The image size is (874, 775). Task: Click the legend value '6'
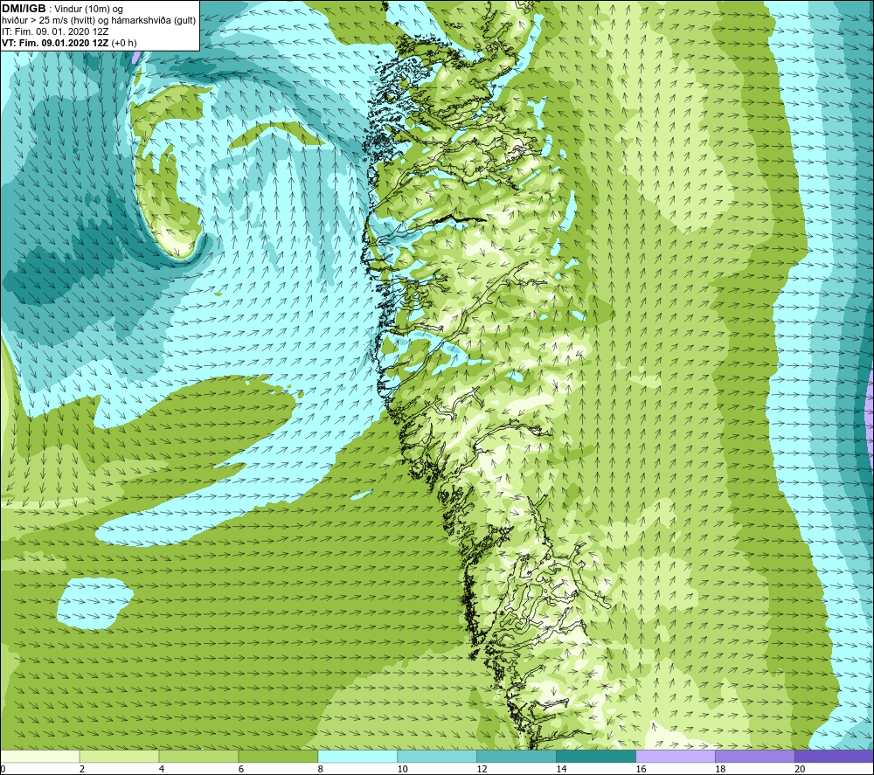click(241, 769)
